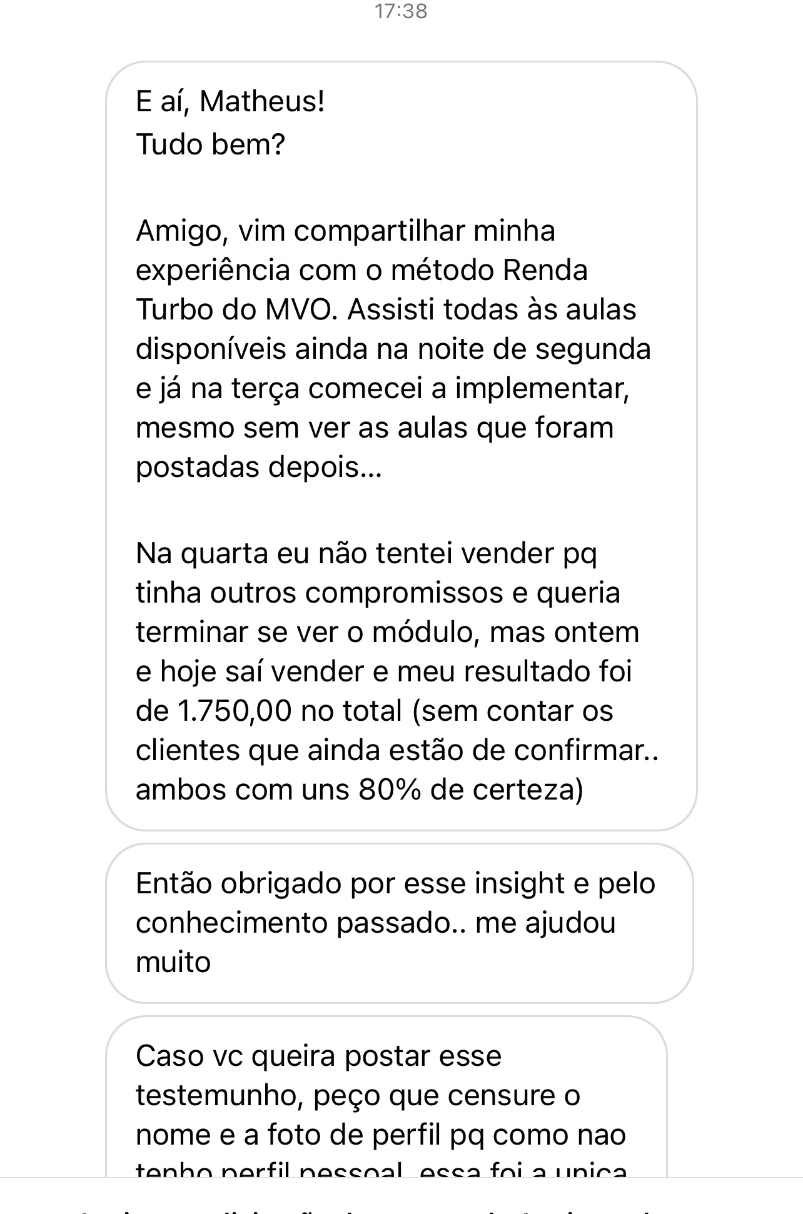Click the word "muito" in the thank-you bubble
The height and width of the screenshot is (1214, 803).
(173, 962)
